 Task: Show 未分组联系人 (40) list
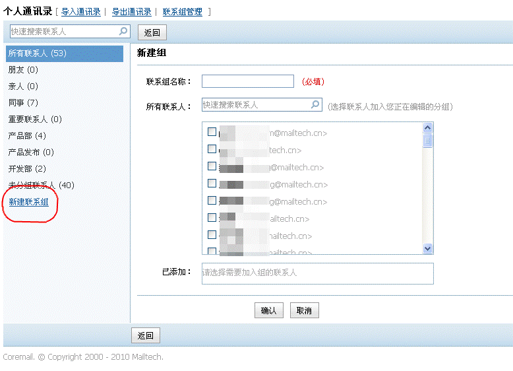[x=41, y=185]
